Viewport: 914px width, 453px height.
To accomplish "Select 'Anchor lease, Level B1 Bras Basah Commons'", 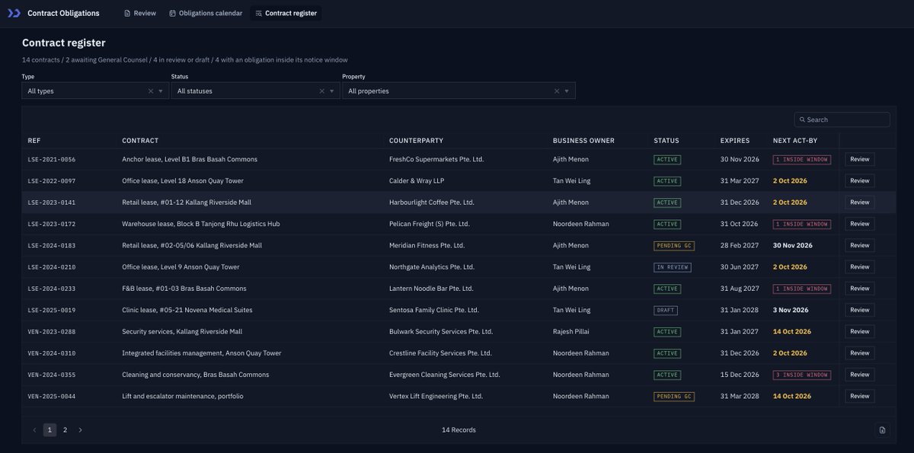I will 190,160.
